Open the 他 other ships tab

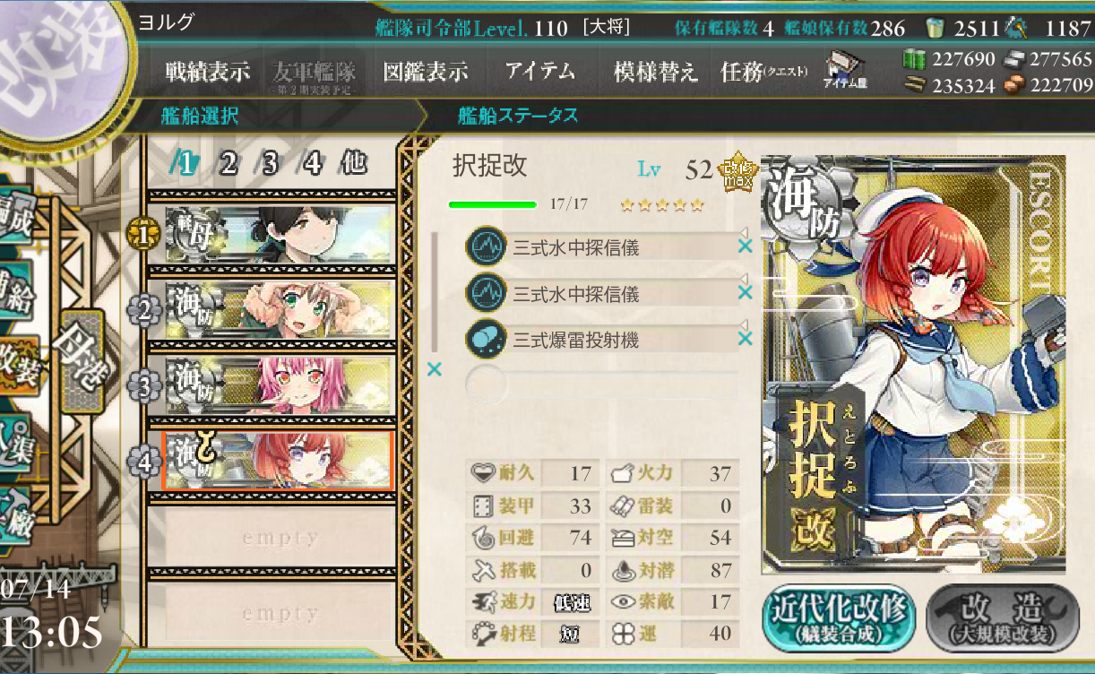click(x=352, y=163)
